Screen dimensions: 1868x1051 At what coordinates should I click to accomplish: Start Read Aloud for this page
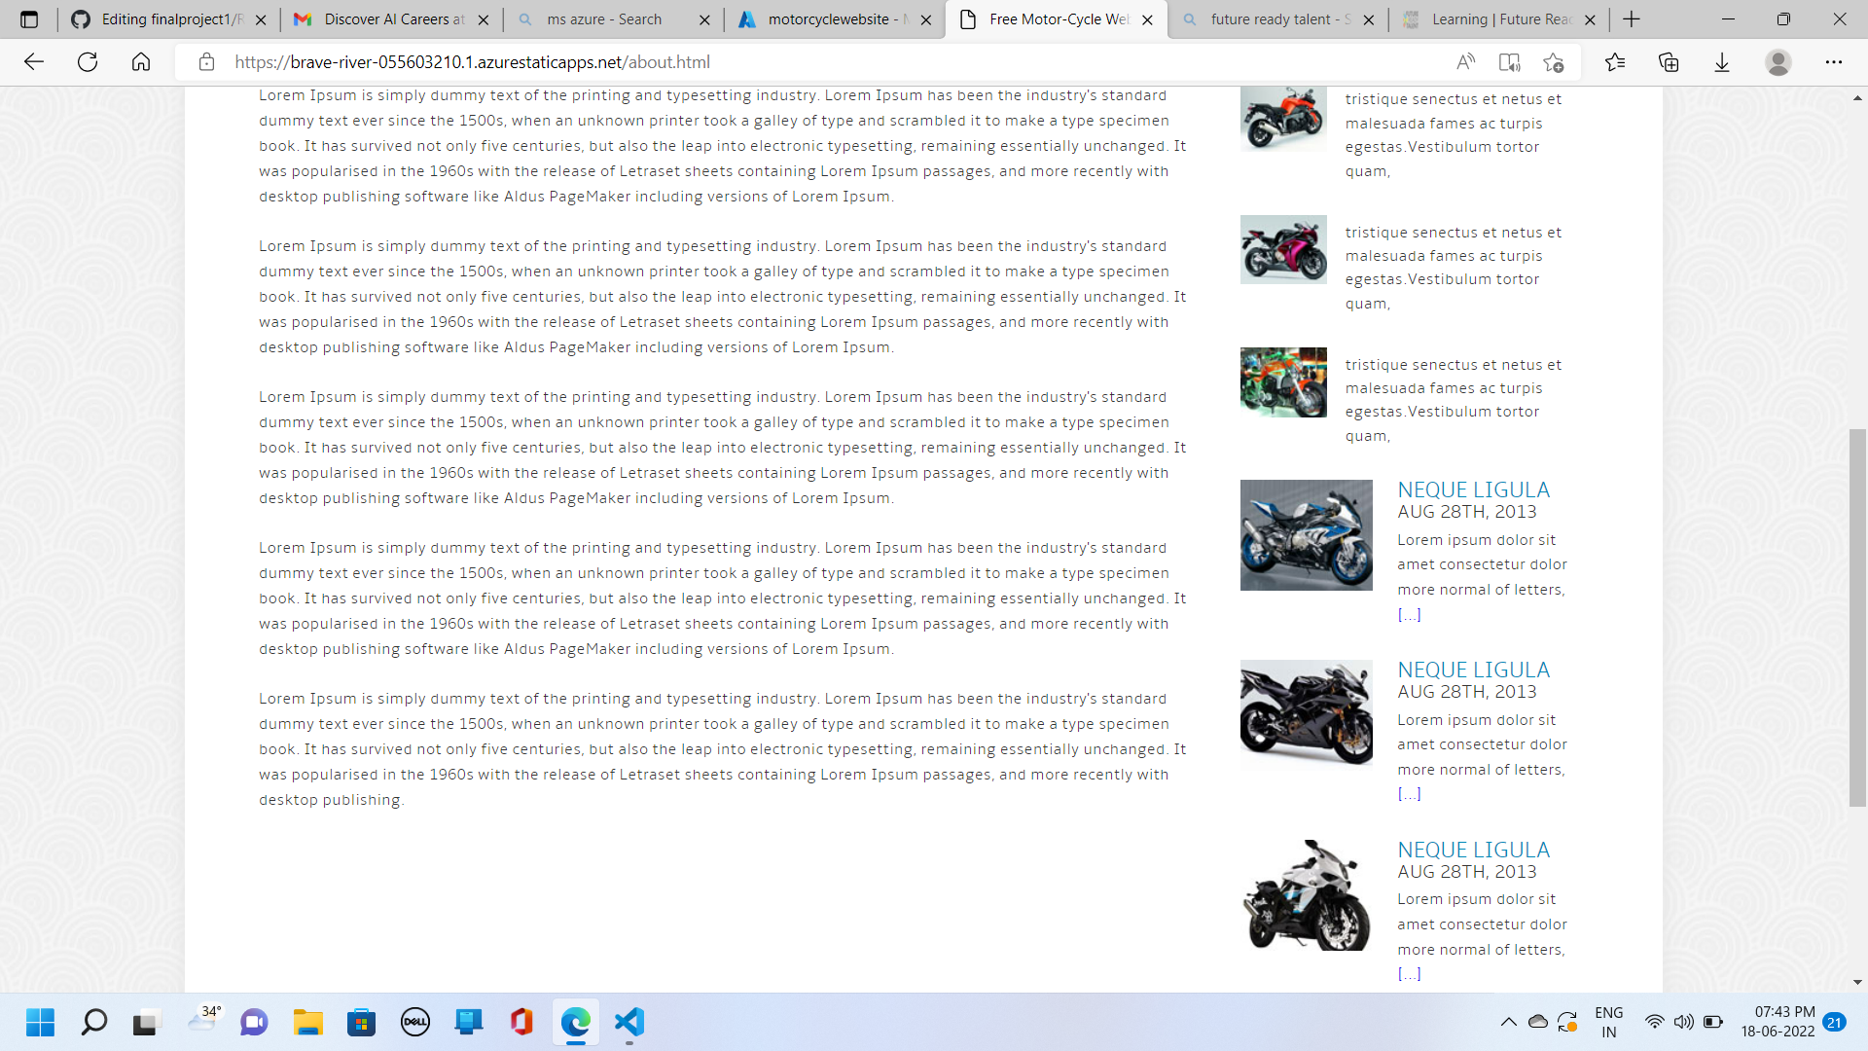pos(1464,61)
